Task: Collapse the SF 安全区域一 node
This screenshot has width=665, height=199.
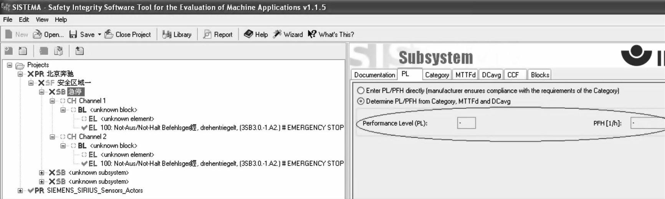Action: pos(31,83)
